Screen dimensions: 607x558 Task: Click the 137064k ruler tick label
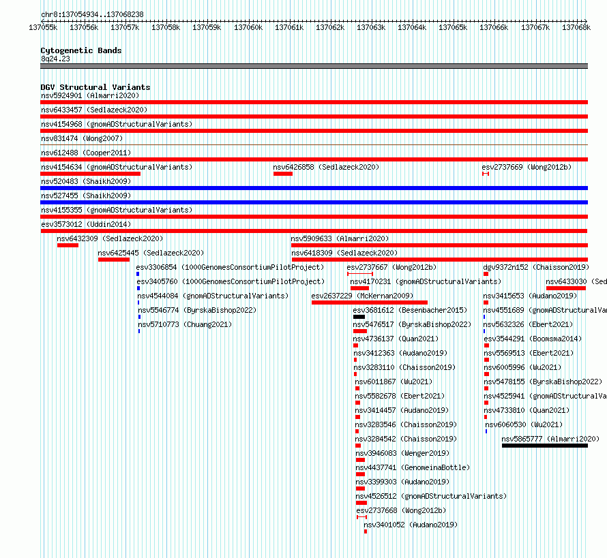coord(412,27)
